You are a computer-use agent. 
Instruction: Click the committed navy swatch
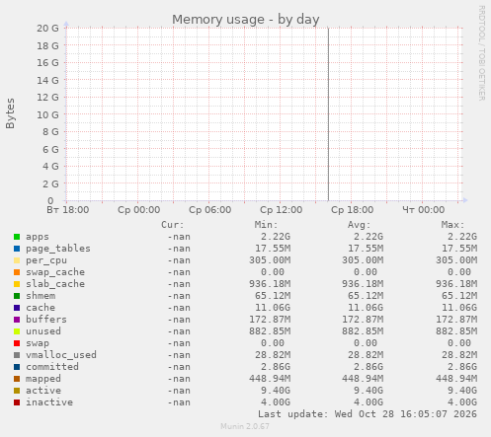pos(17,367)
